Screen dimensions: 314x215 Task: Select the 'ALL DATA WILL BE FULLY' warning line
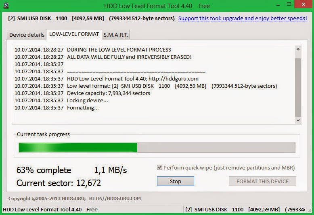tap(103, 57)
